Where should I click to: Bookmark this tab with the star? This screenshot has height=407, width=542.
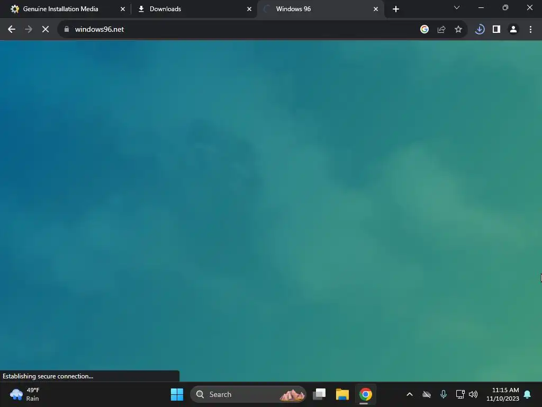458,30
